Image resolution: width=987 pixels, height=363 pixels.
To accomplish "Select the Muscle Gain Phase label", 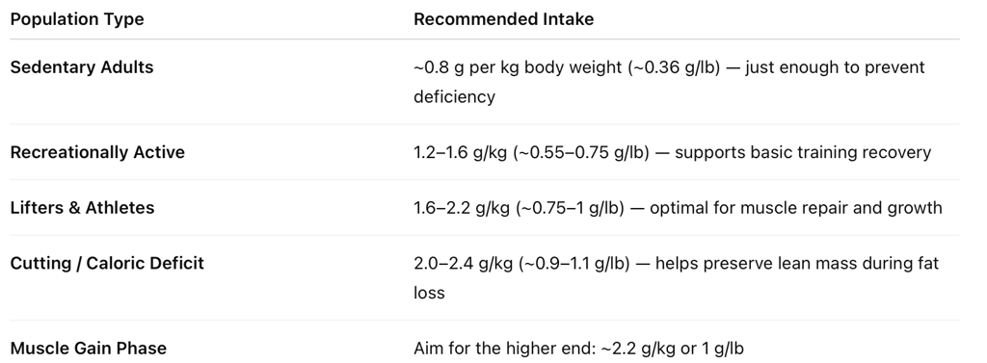I will [x=88, y=348].
